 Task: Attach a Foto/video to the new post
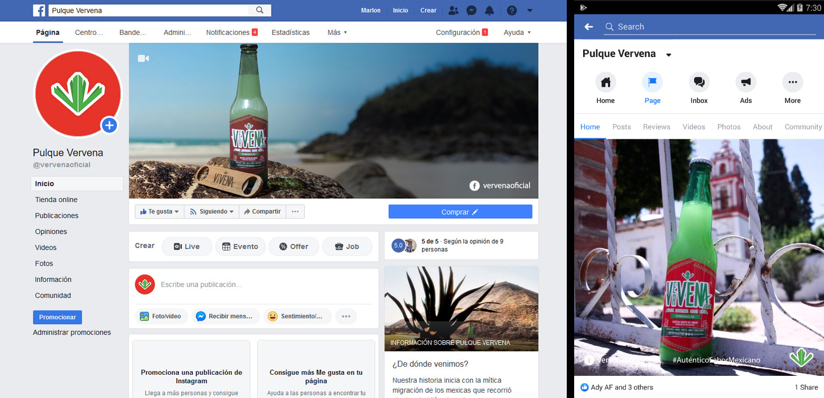[162, 316]
